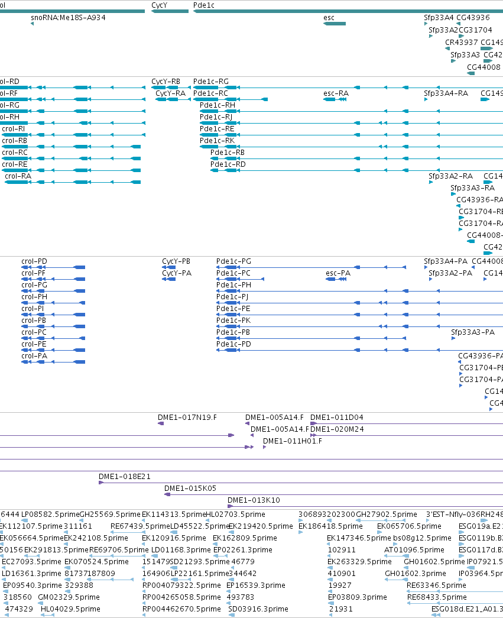Click the CR43937 gene label
The width and height of the screenshot is (503, 618).
[461, 42]
